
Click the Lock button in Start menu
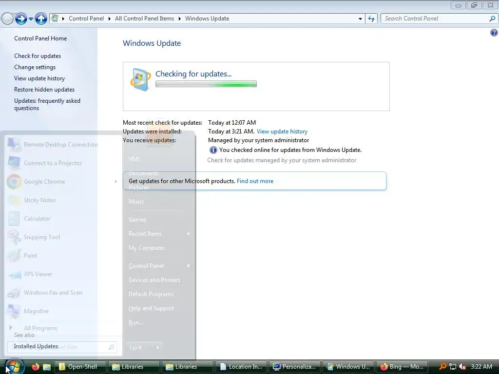pyautogui.click(x=139, y=347)
